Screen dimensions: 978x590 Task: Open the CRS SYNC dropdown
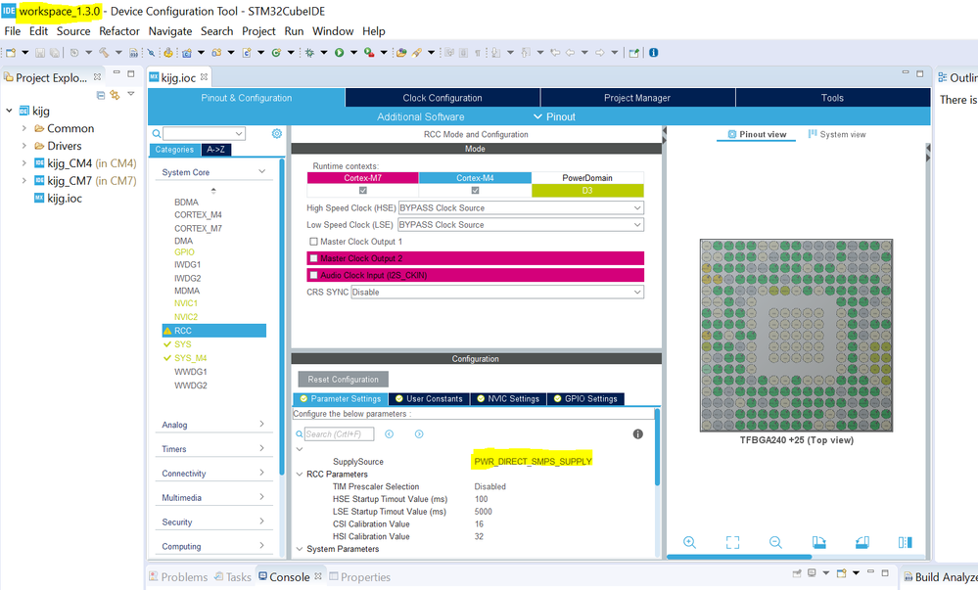497,292
